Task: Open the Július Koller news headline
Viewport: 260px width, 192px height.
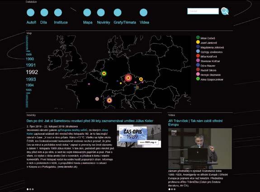Action: [x=90, y=121]
